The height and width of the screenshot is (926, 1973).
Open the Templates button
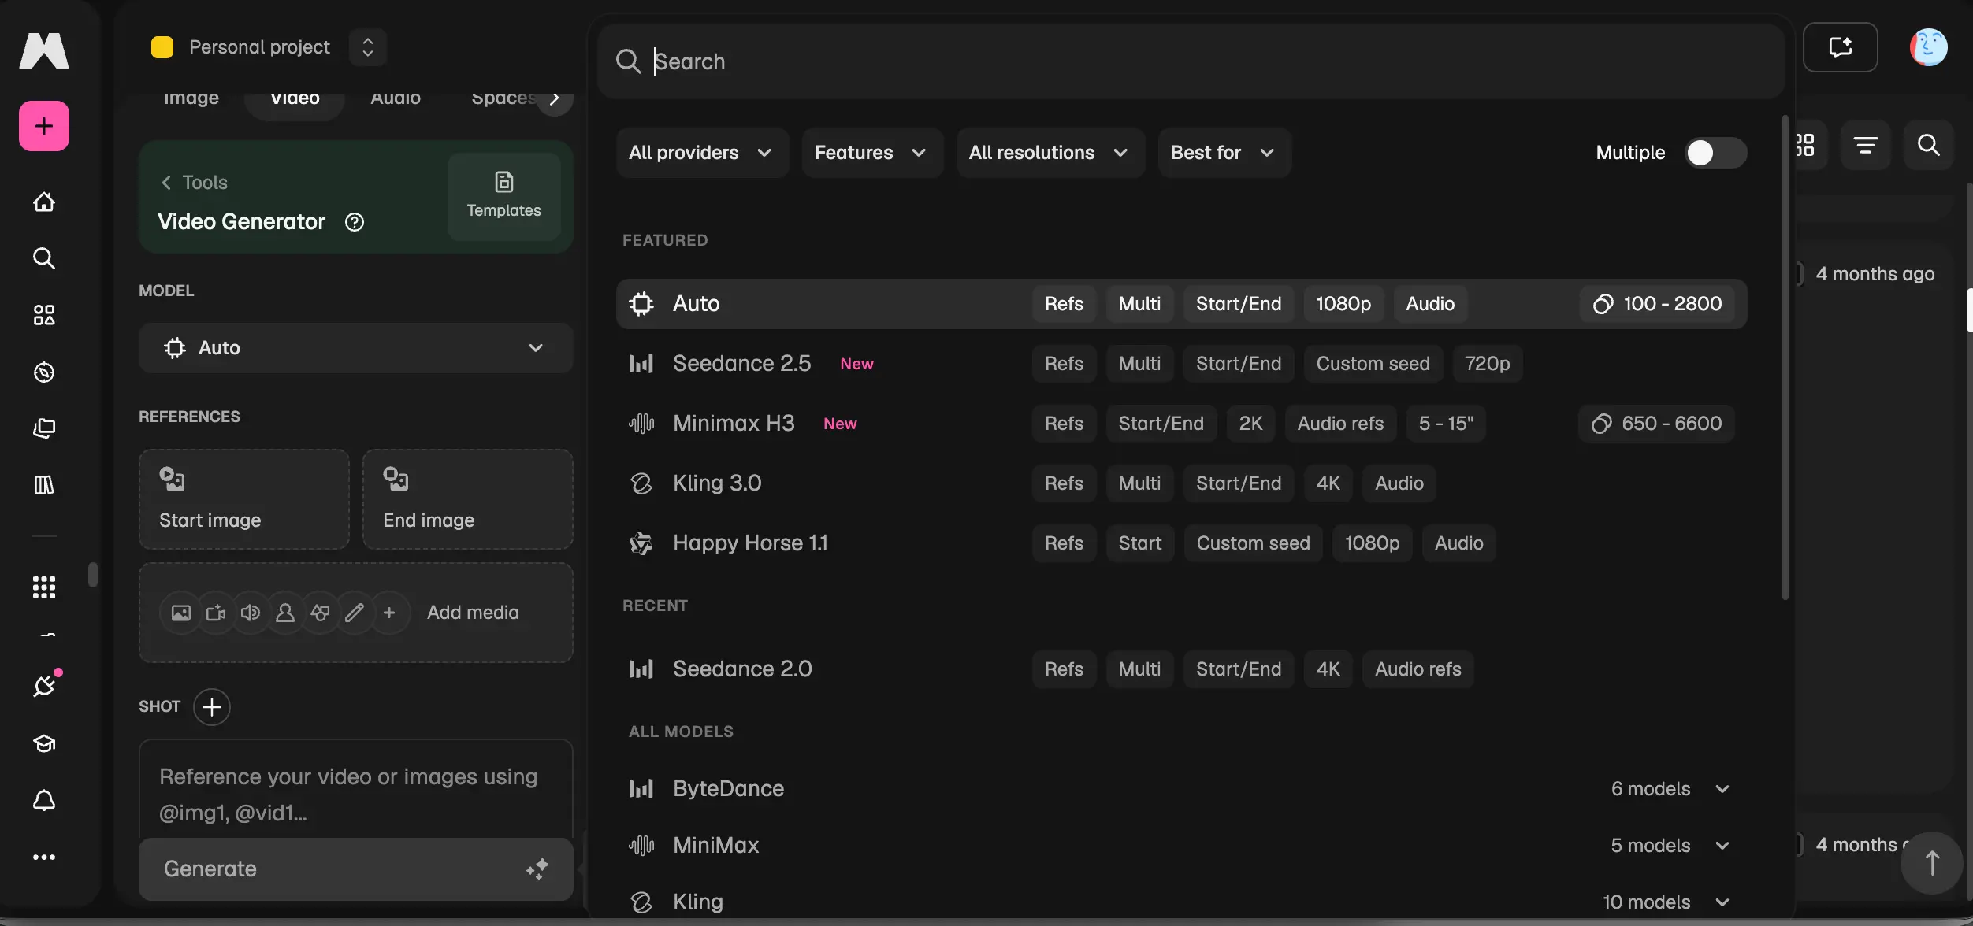(x=504, y=197)
